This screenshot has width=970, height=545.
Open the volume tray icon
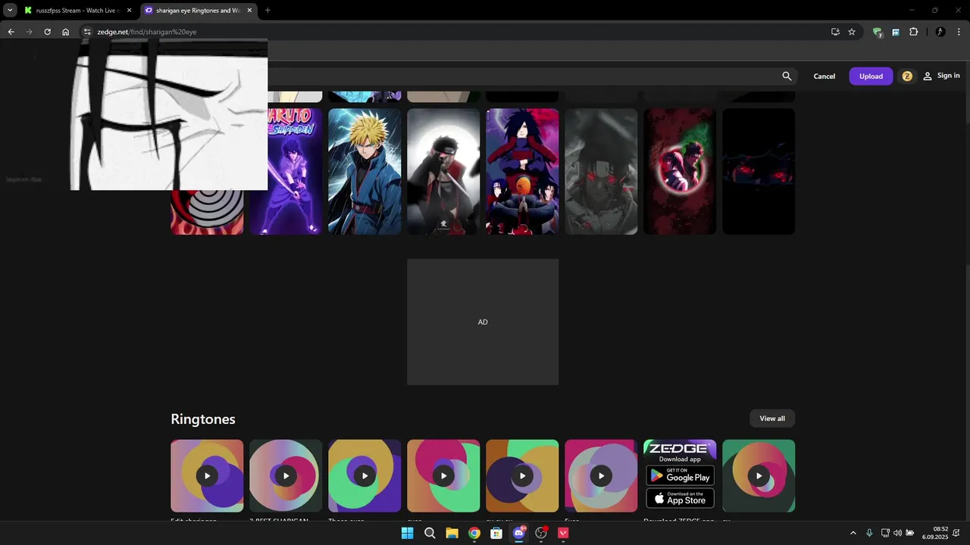[x=898, y=533]
